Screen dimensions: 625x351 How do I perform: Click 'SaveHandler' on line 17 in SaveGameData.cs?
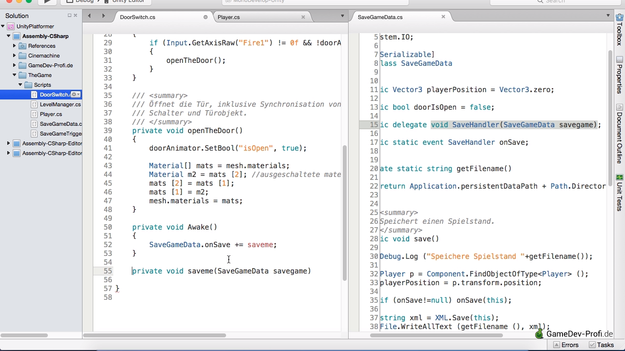tap(471, 142)
